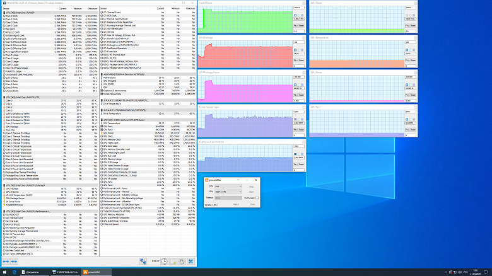The width and height of the screenshot is (492, 276).
Task: Click the maximum value field in Core 0 Clock graph
Action: (x=299, y=8)
